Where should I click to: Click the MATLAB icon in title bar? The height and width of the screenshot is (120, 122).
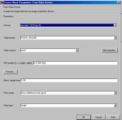(x=2, y=2)
